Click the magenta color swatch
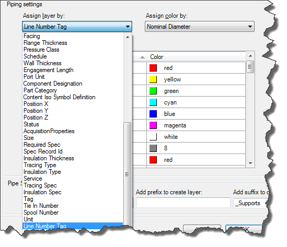The width and height of the screenshot is (287, 247). [x=153, y=125]
